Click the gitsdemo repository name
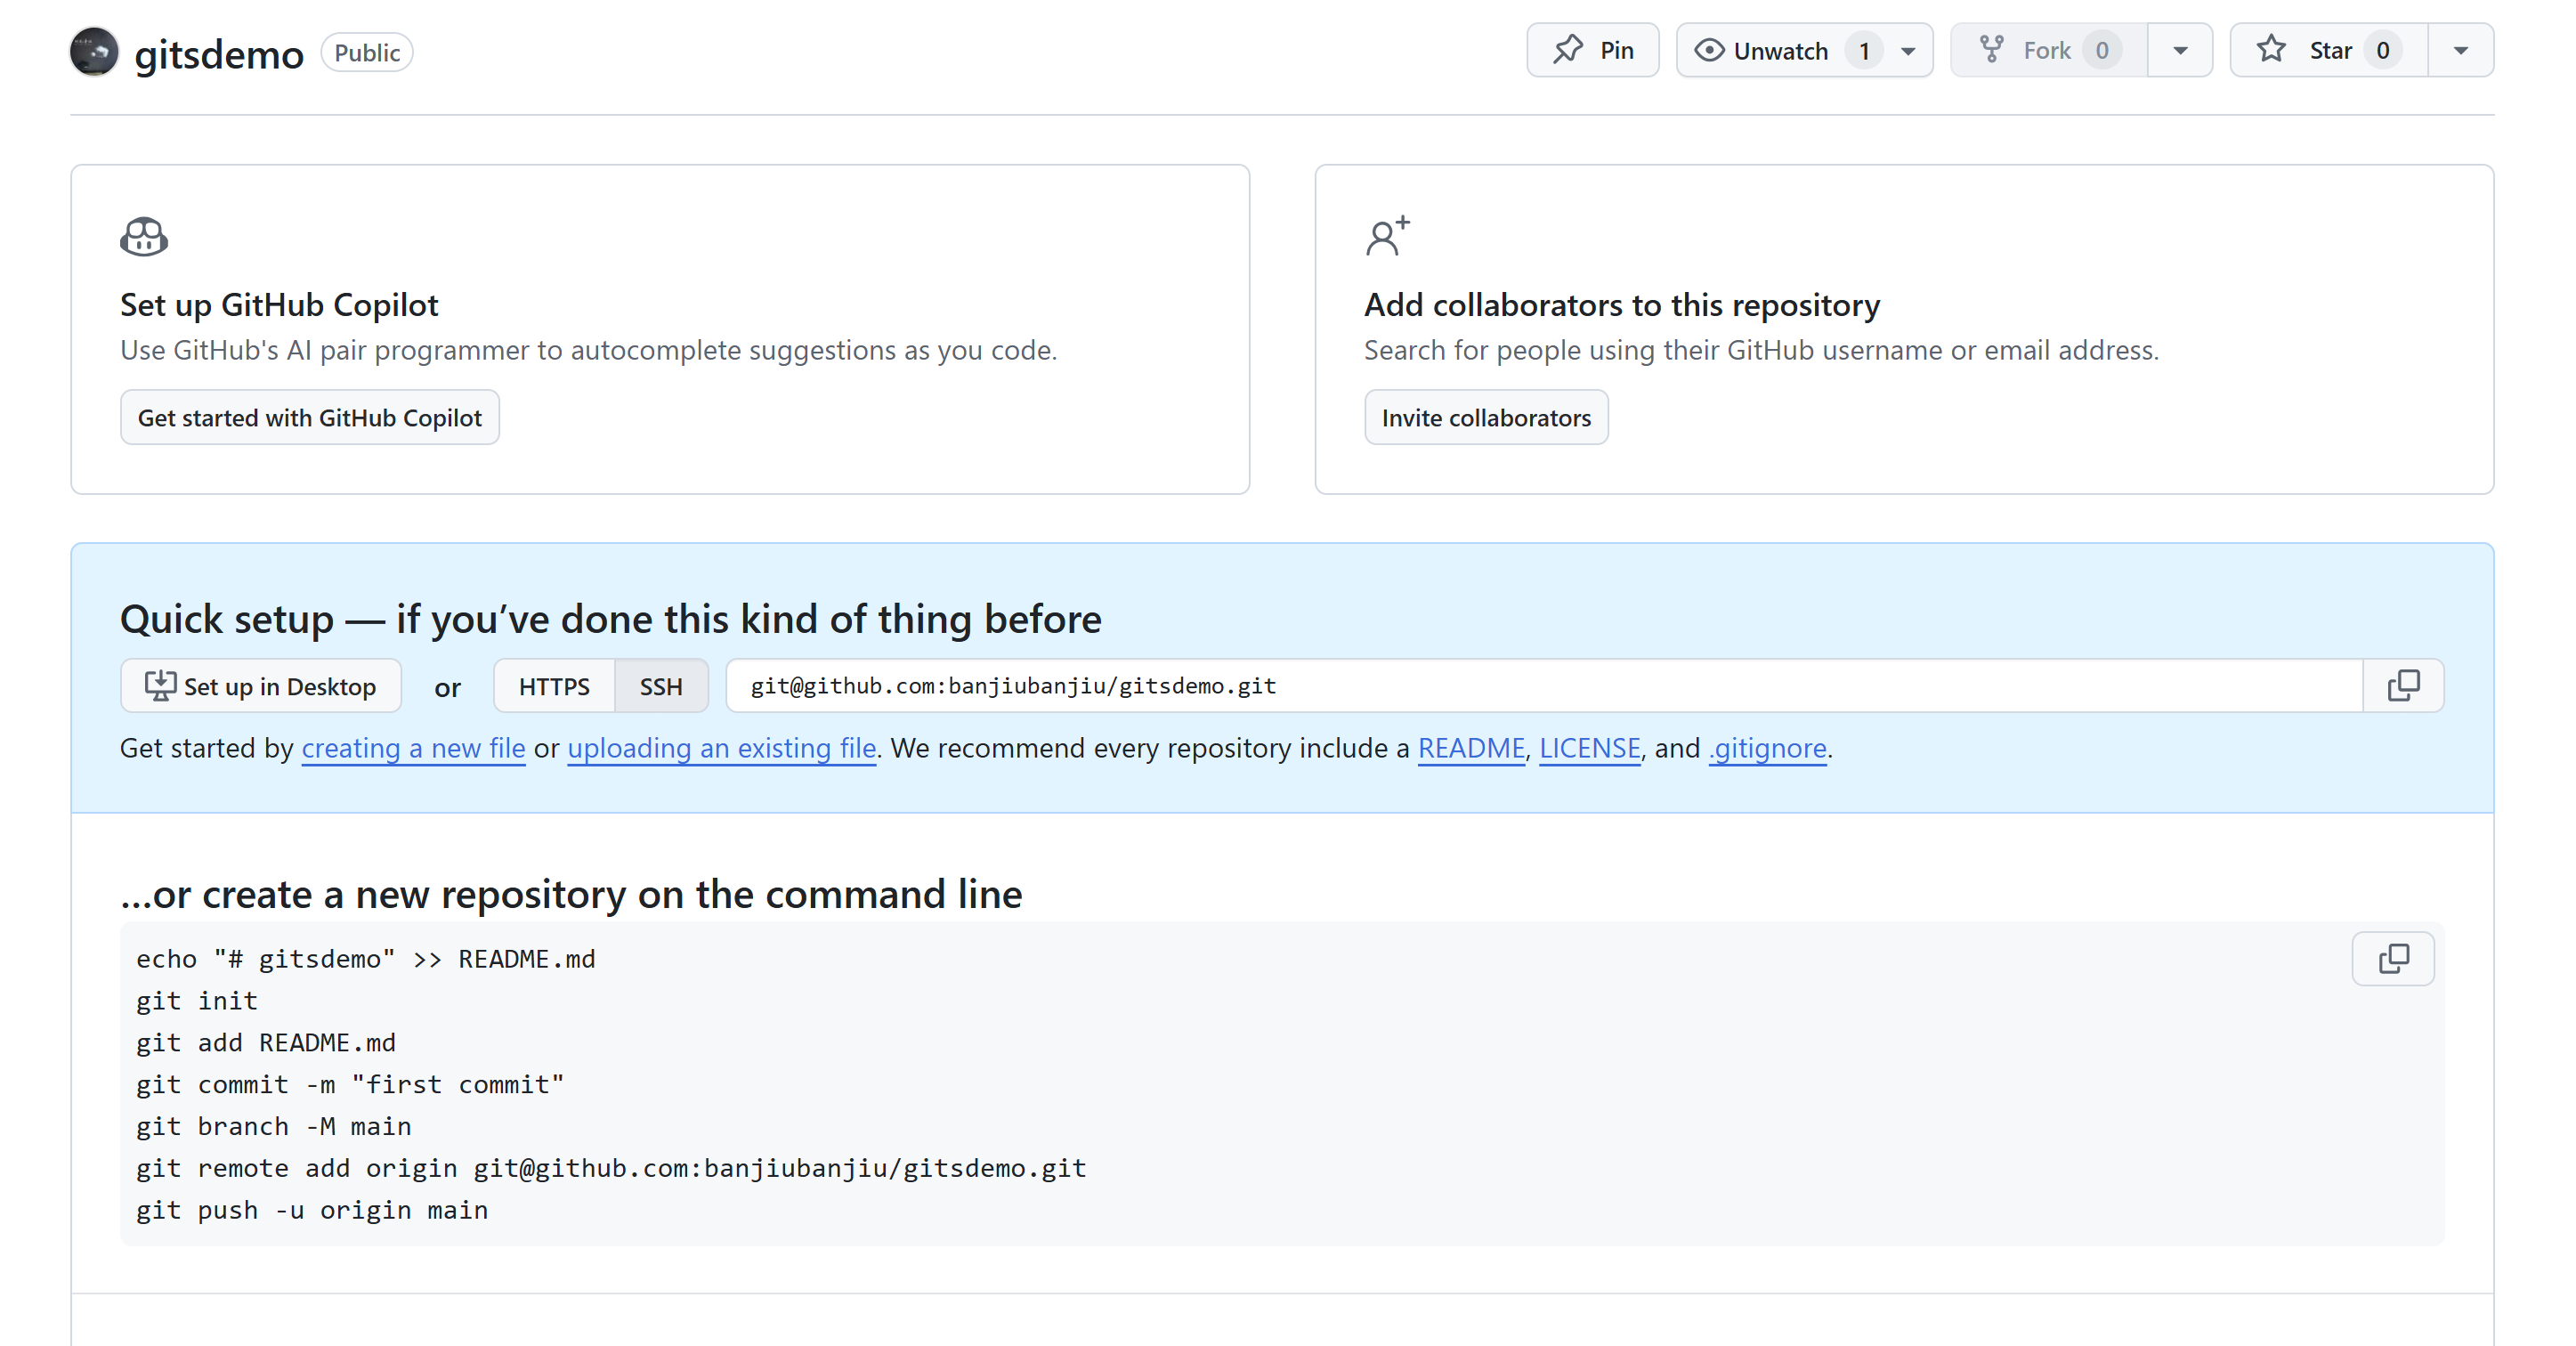The image size is (2576, 1346). 219,53
